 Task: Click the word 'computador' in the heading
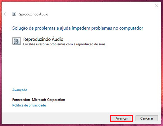coord(131,28)
